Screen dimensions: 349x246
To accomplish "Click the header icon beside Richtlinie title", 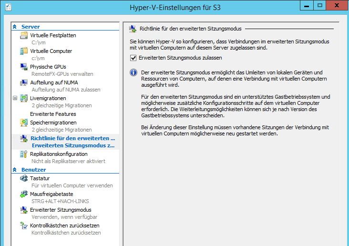I will coord(133,29).
